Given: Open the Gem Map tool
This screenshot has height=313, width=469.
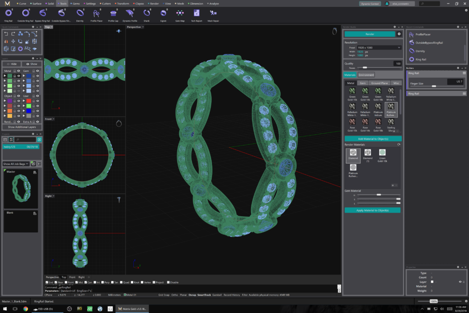Looking at the screenshot, I should [180, 14].
